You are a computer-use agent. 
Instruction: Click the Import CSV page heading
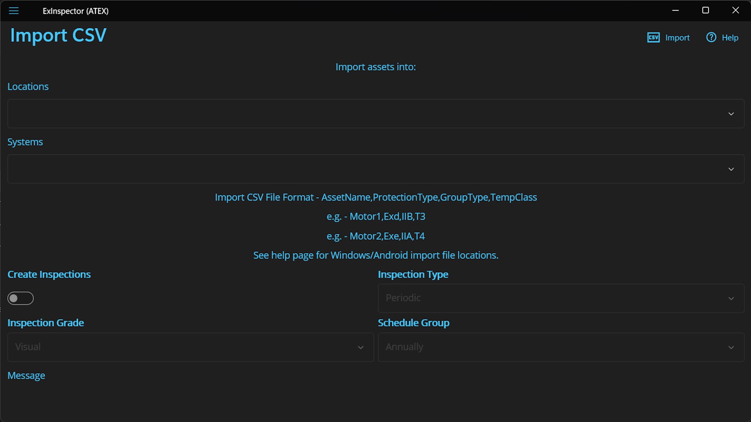click(58, 35)
